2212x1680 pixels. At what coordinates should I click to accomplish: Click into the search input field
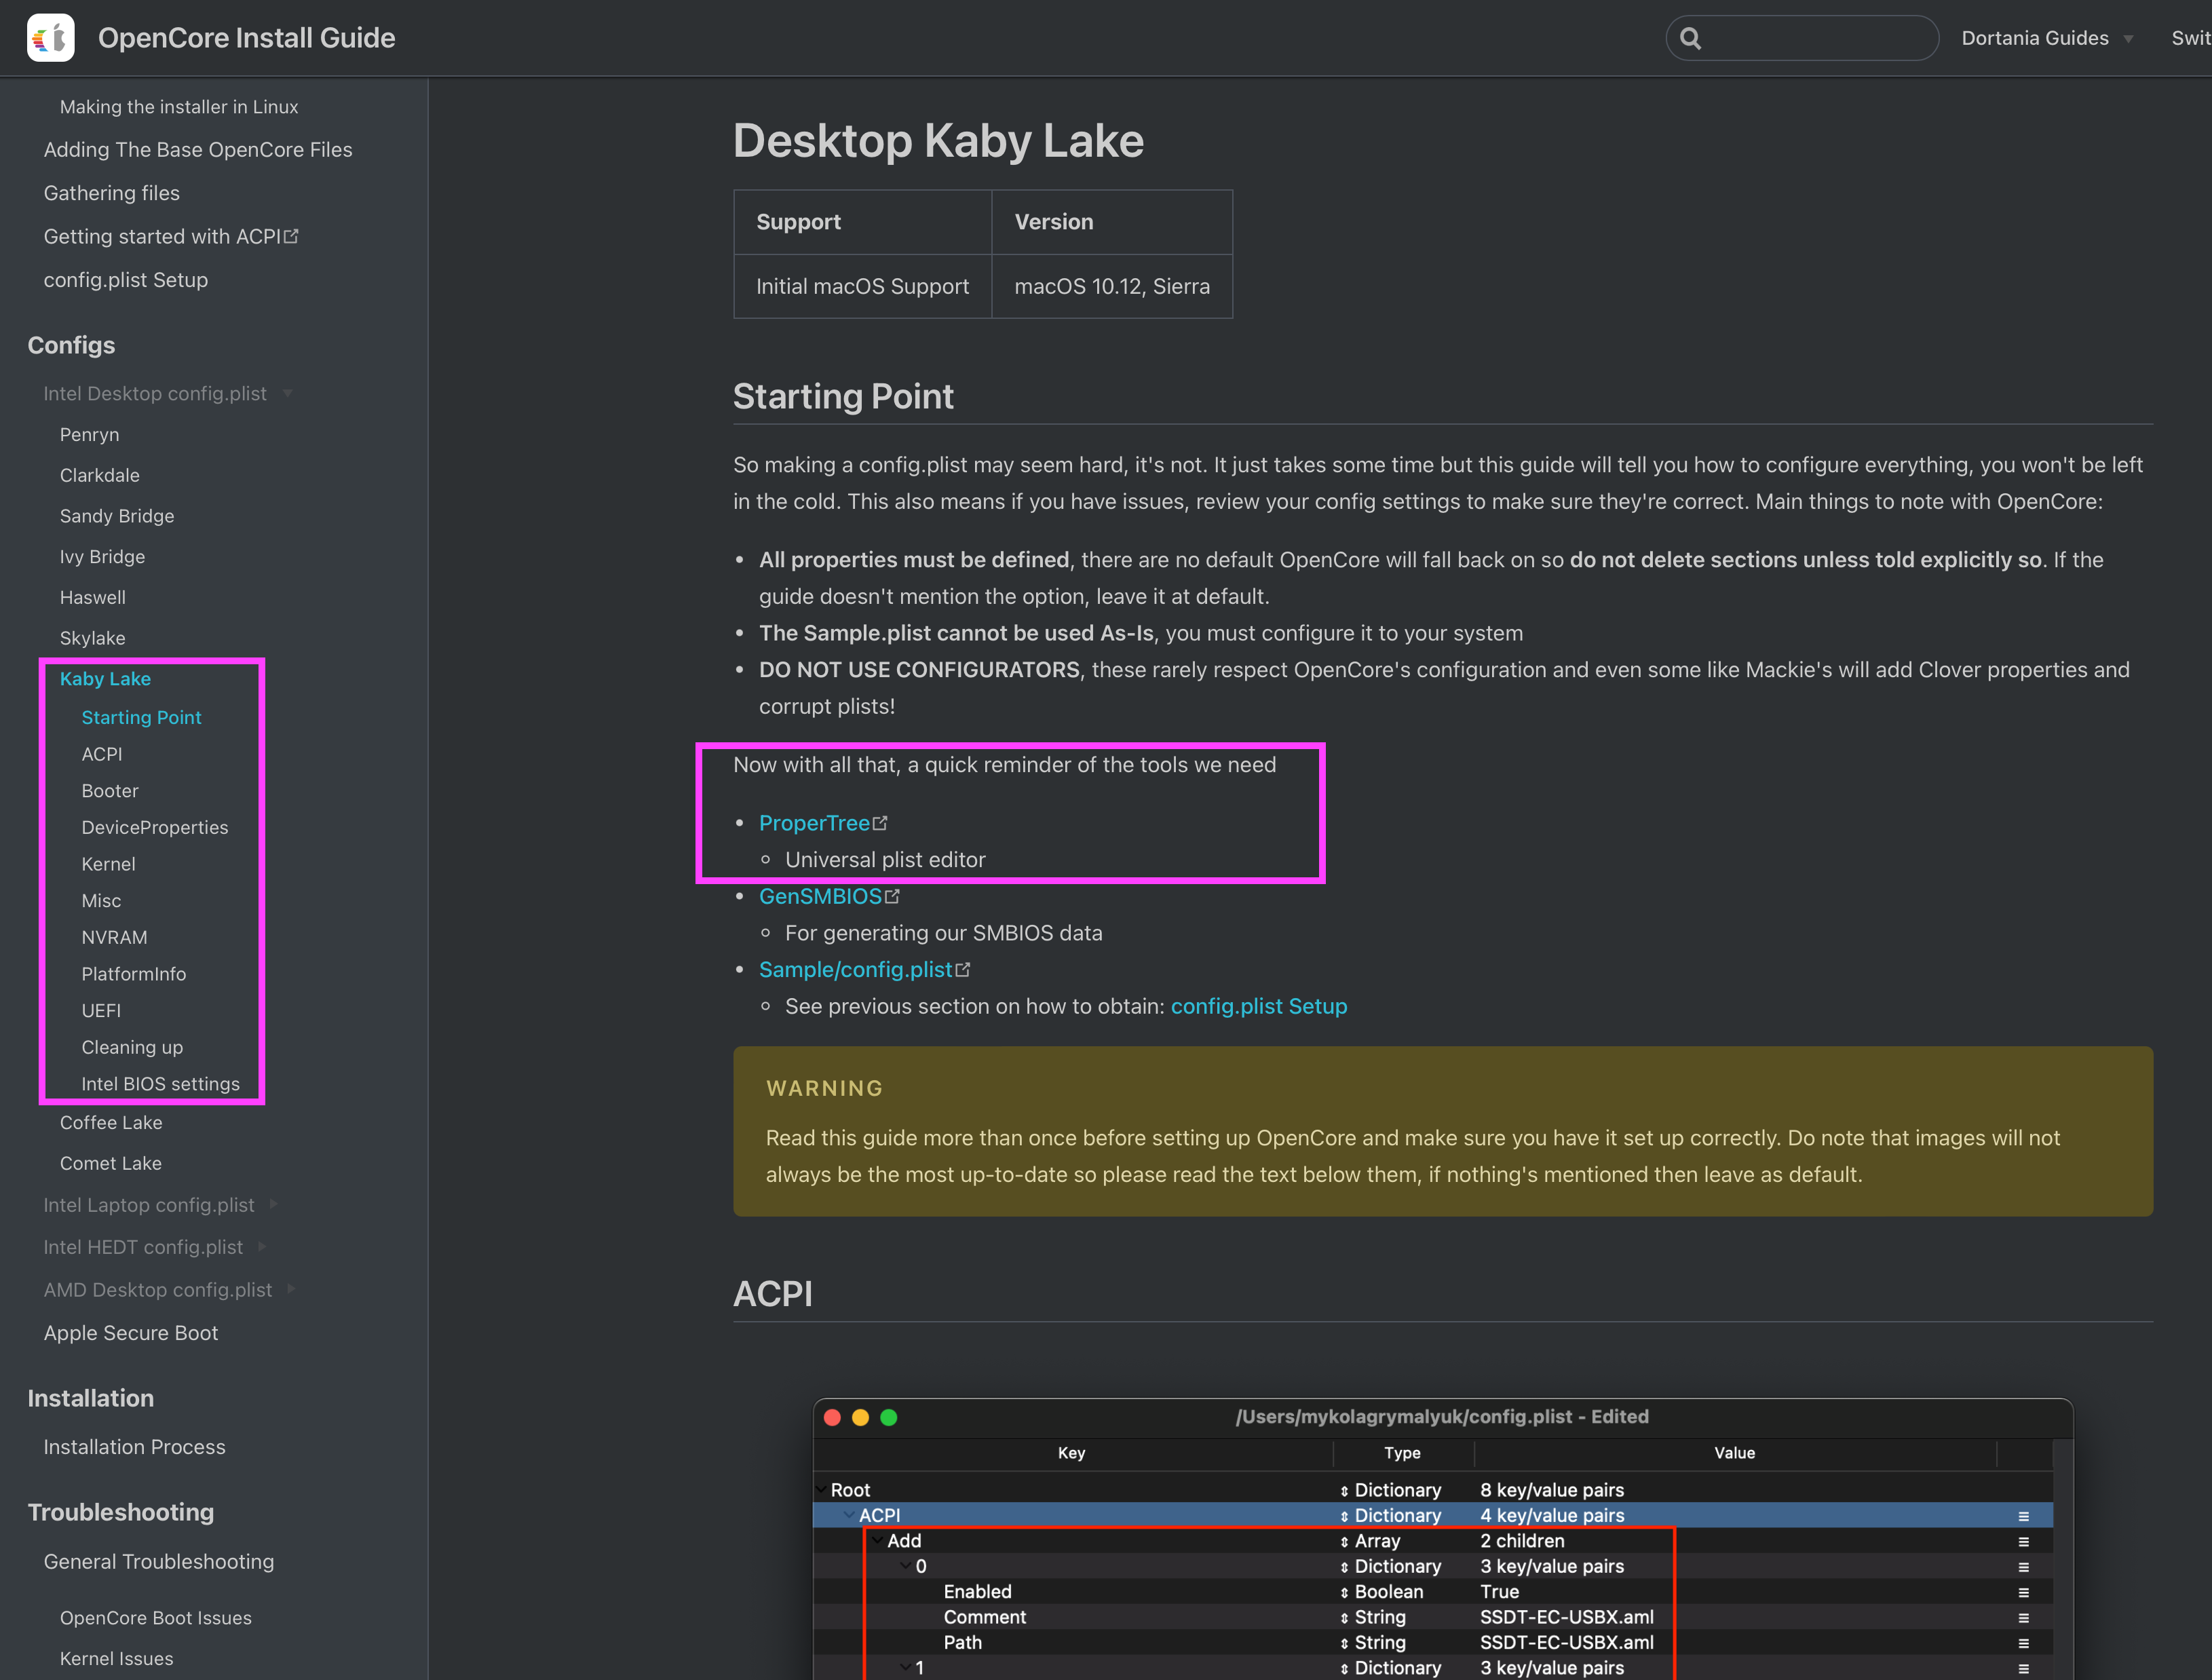pos(1802,38)
